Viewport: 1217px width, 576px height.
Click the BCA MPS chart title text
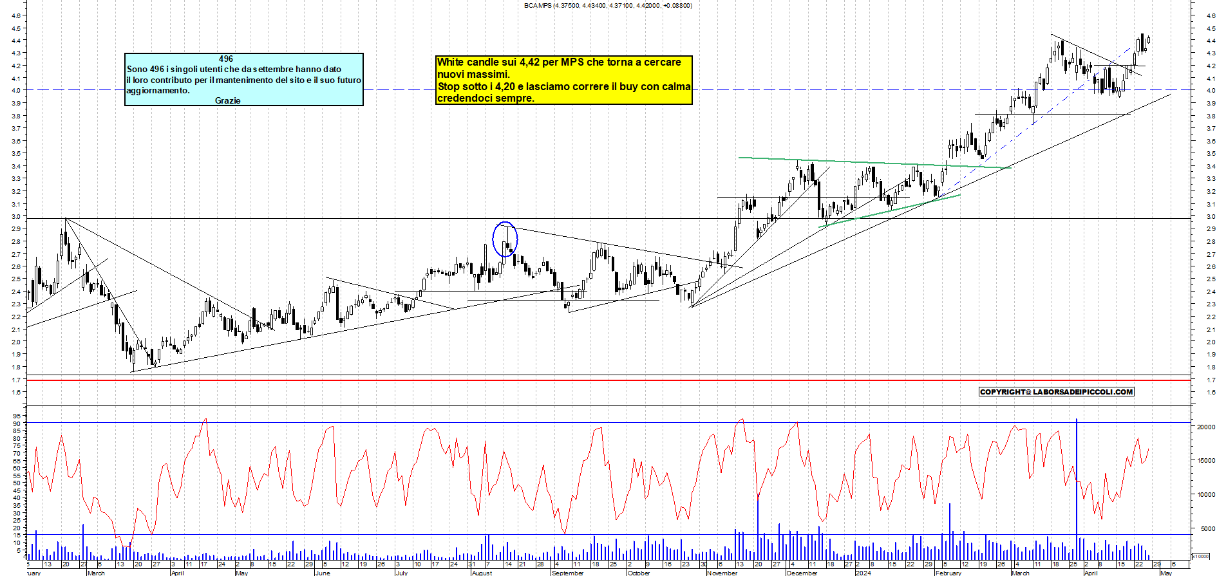click(x=608, y=5)
